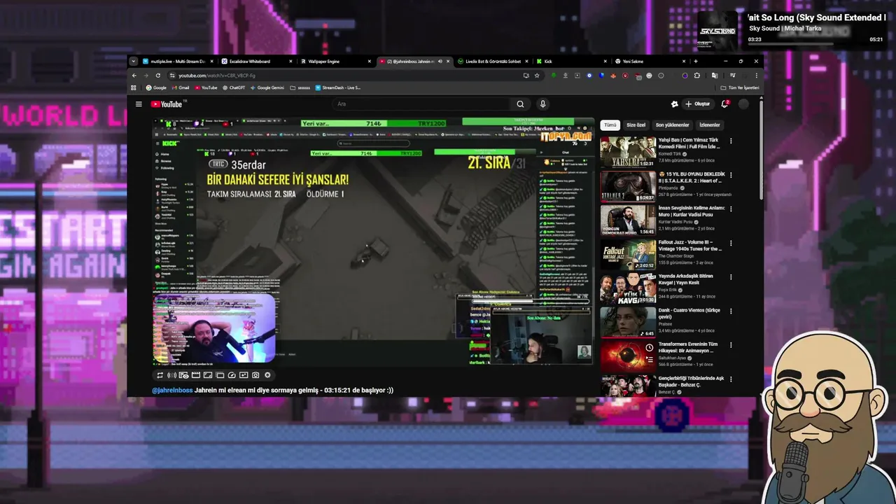Image resolution: width=896 pixels, height=504 pixels.
Task: Open Transformers Evreninin Tüm Hikayesi video
Action: [x=628, y=356]
